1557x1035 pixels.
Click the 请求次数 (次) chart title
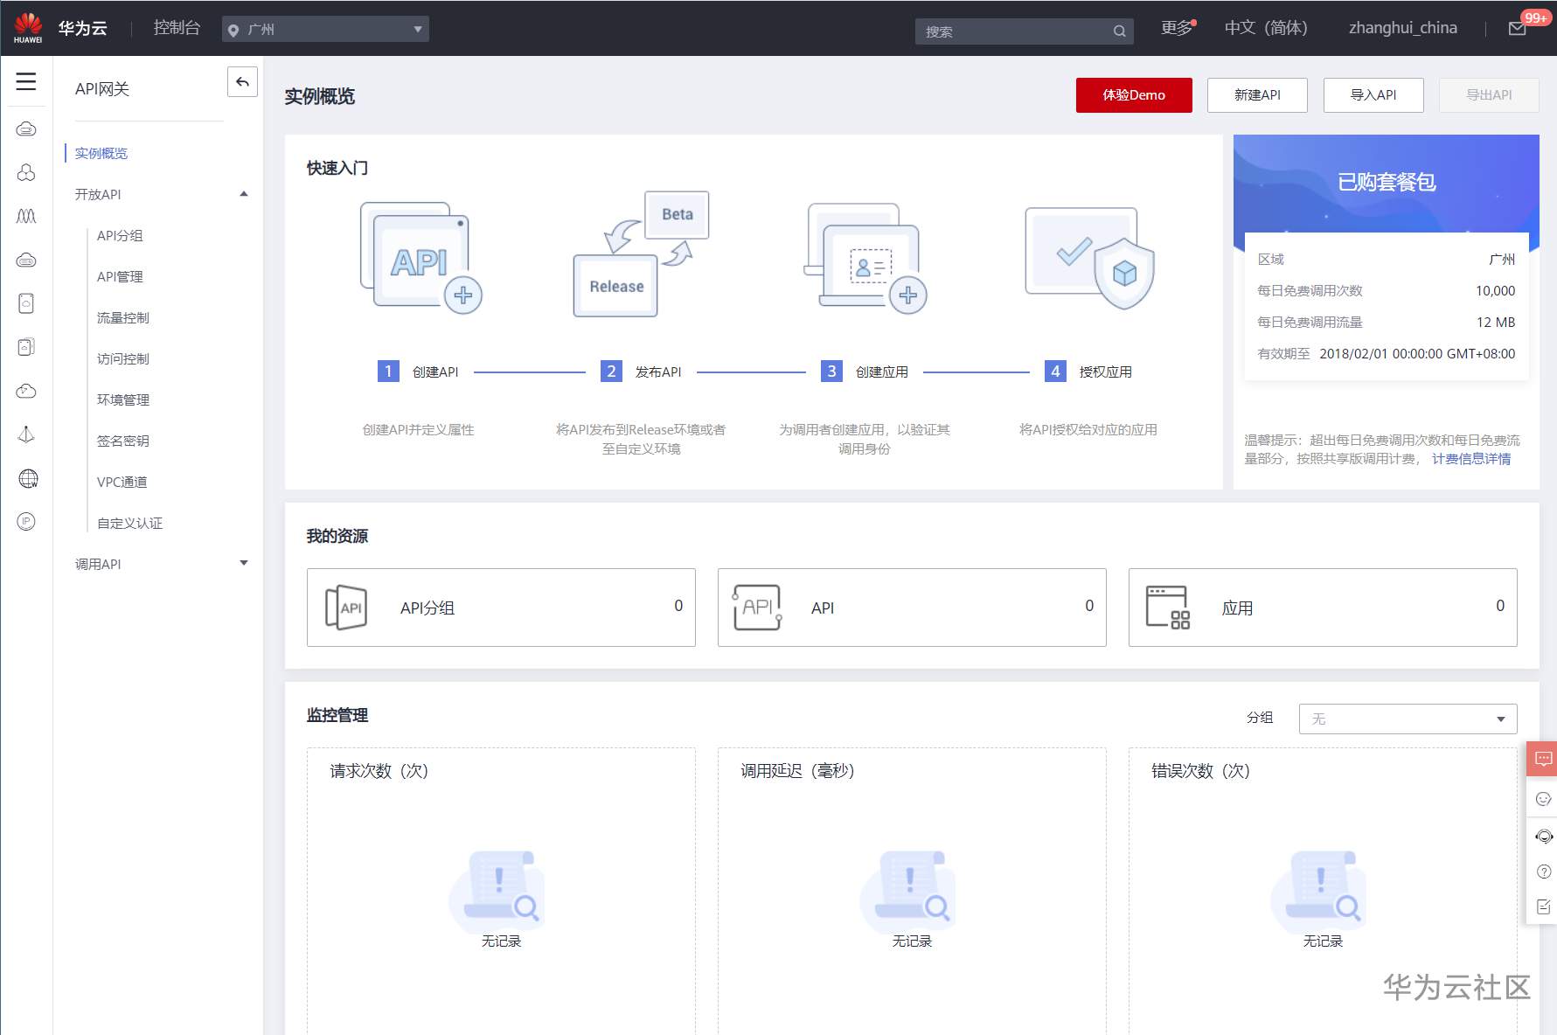(379, 771)
